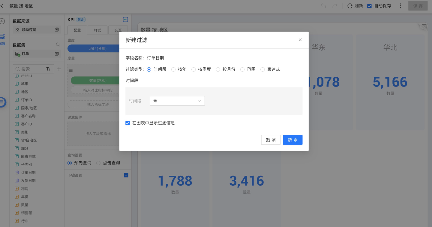
Task: Switch to the 样式 tab
Action: (x=97, y=30)
